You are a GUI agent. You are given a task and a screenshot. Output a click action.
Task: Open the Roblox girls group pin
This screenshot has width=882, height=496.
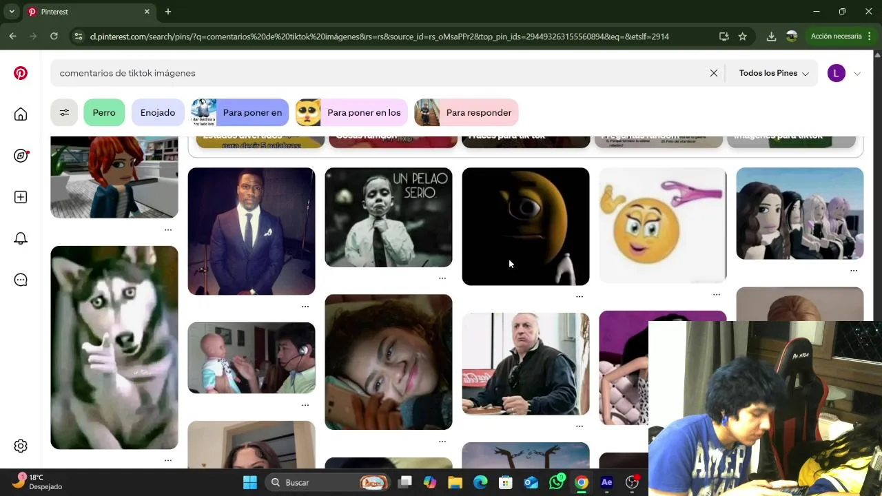pyautogui.click(x=800, y=214)
